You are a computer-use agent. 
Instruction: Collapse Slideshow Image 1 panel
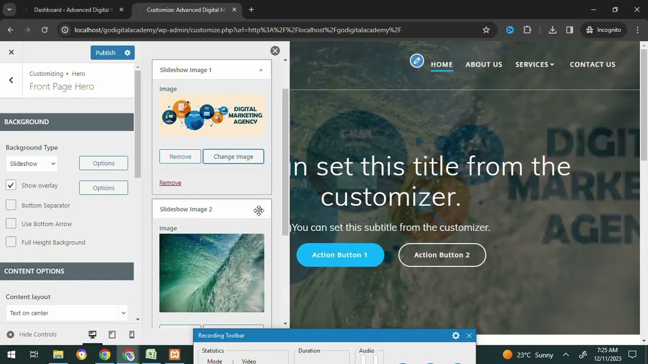point(261,70)
